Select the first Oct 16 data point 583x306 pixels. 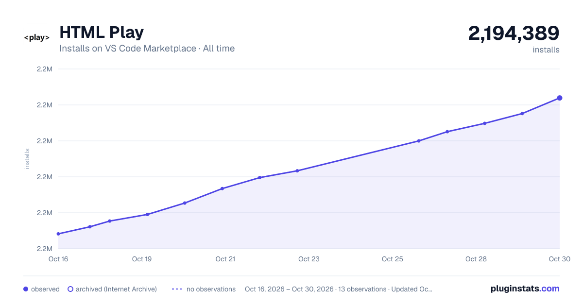(58, 234)
